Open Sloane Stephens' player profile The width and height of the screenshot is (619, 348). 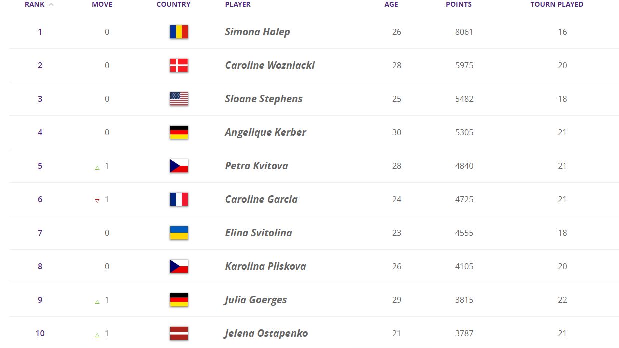point(263,99)
